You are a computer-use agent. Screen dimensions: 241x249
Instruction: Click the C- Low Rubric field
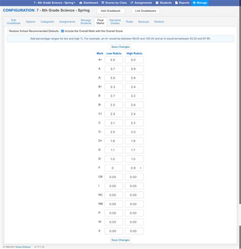coord(114,132)
